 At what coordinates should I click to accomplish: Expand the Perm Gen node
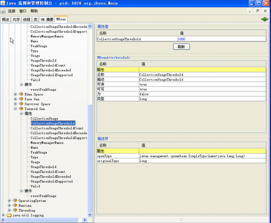pos(15,99)
